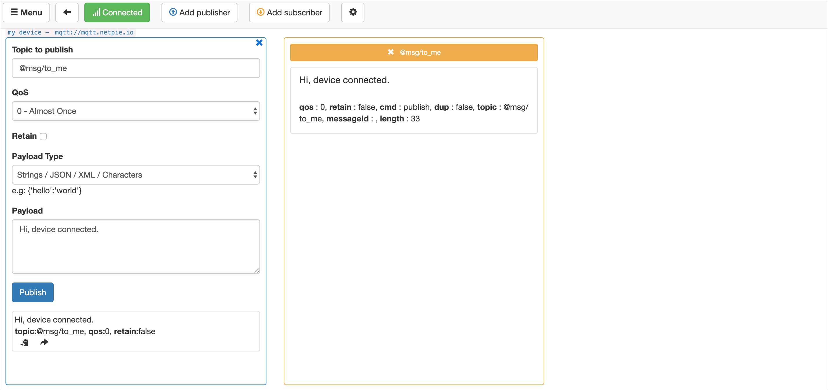Expand the QoS level dropdown
The width and height of the screenshot is (828, 390).
pyautogui.click(x=136, y=111)
